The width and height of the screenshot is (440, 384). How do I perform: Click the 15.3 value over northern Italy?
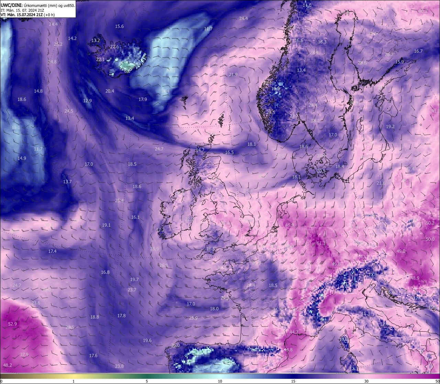pos(366,314)
